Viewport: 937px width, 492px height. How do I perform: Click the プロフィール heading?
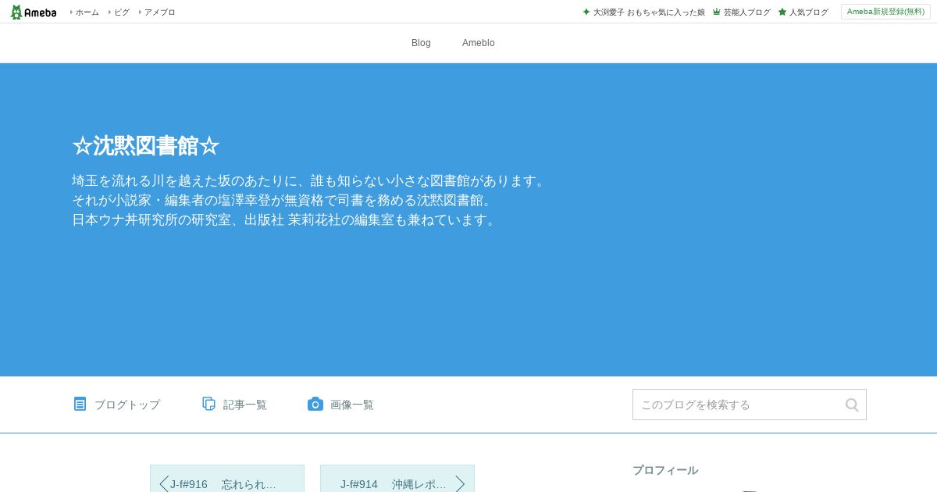pos(665,470)
